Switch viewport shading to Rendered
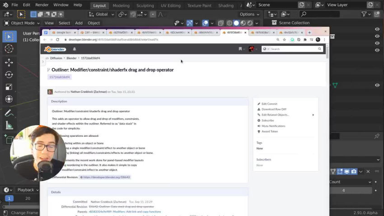Screen dimensions: 384x216 click(x=250, y=23)
